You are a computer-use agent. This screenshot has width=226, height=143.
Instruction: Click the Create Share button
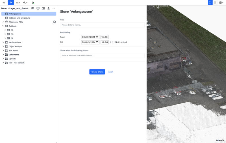pos(97,72)
